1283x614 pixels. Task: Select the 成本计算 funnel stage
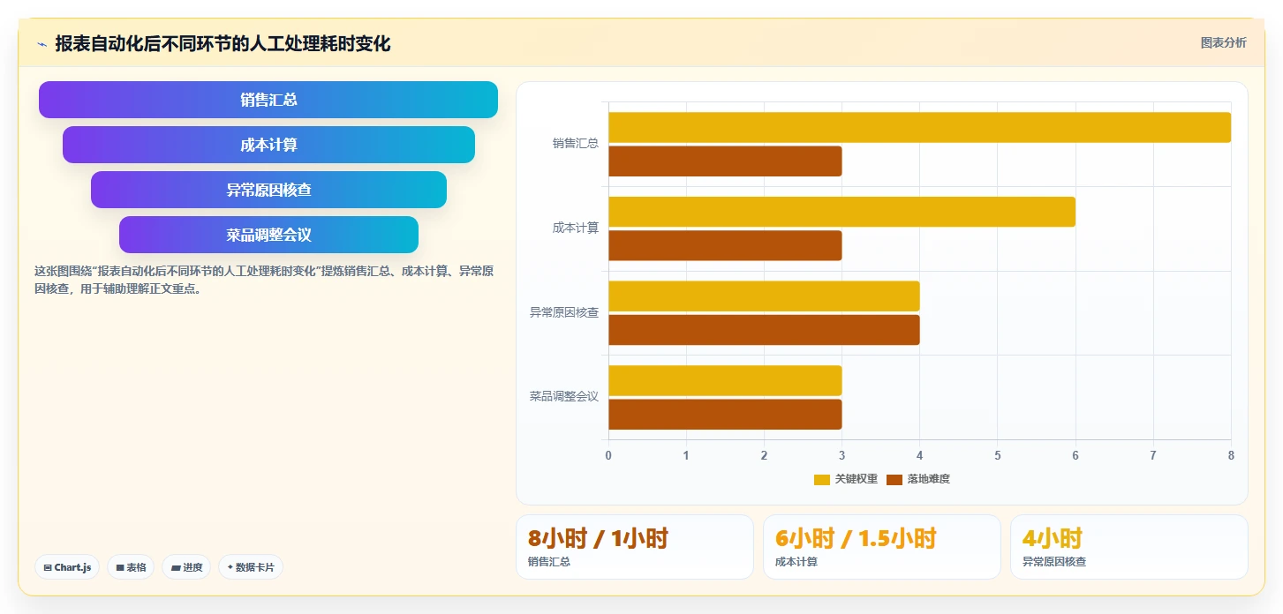[268, 145]
